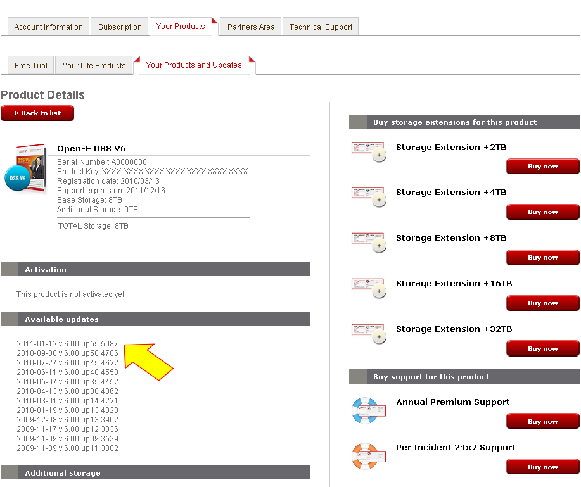Click the 'Buy storage extensions for this product' header
581x487 pixels.
tap(464, 122)
